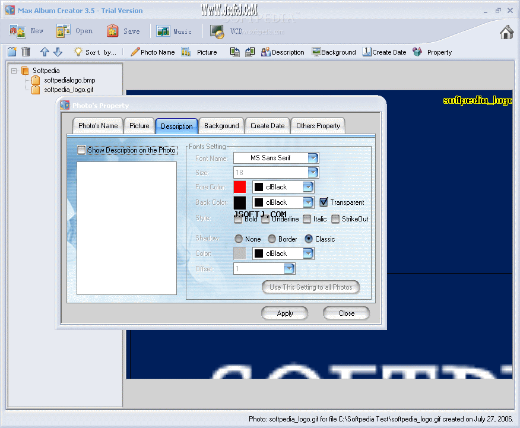Click the Close button in the dialog
Image resolution: width=520 pixels, height=428 pixels.
tap(347, 313)
